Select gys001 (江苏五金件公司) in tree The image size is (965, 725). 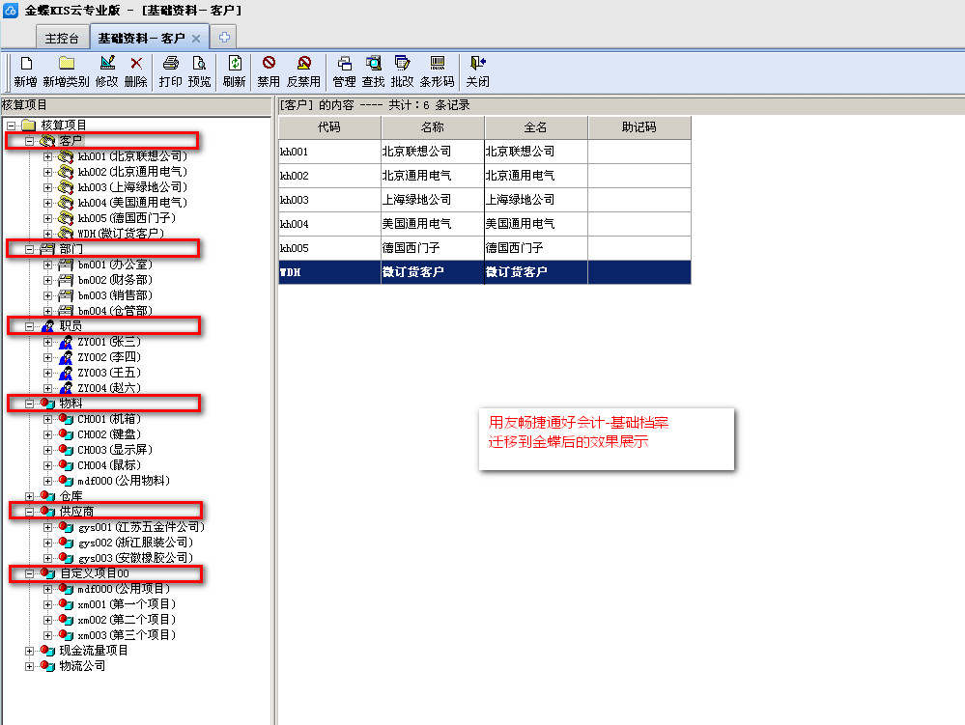(141, 527)
